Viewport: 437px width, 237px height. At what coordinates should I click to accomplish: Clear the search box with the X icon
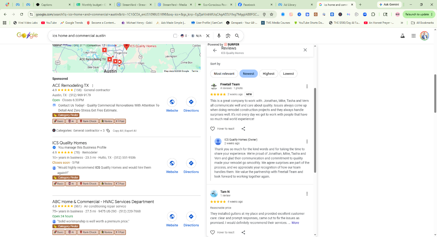click(208, 36)
